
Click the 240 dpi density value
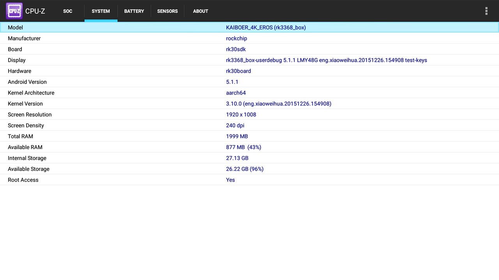[x=235, y=126]
